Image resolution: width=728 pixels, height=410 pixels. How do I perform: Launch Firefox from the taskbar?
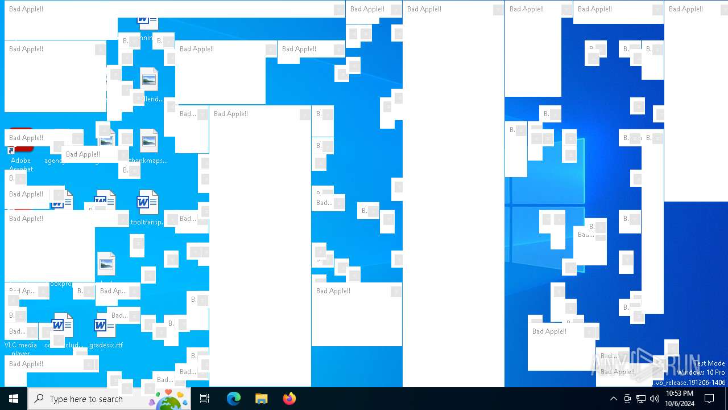[x=289, y=399]
